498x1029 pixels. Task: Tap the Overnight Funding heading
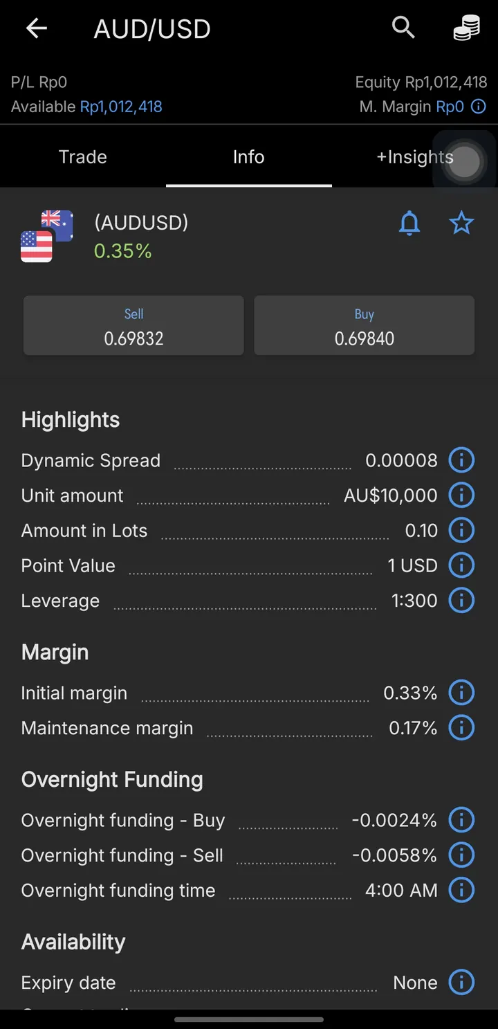click(x=112, y=780)
